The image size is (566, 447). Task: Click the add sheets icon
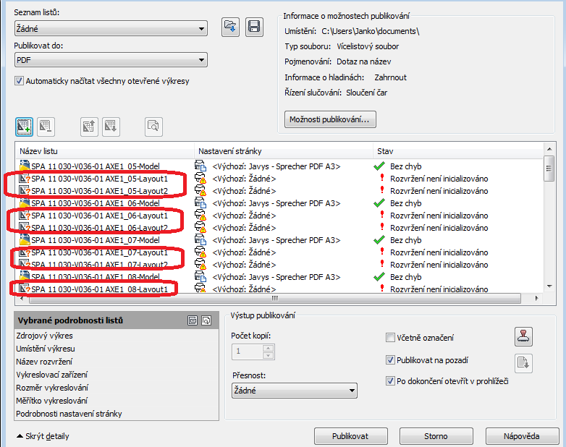point(24,126)
